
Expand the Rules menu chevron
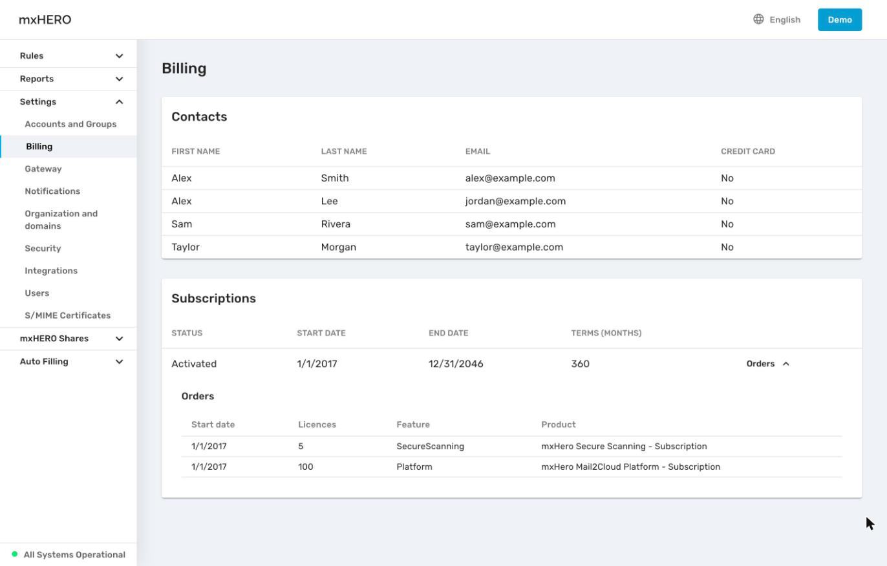tap(119, 56)
